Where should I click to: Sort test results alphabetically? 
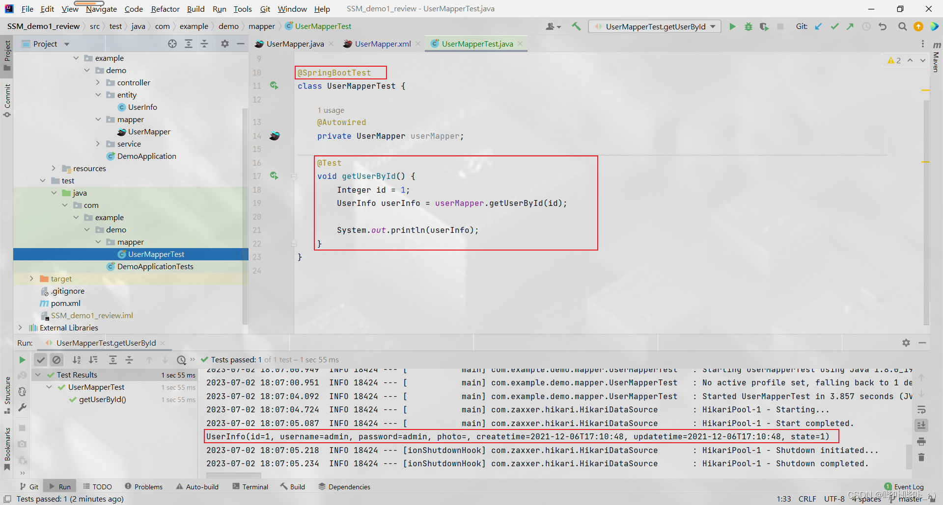click(77, 360)
